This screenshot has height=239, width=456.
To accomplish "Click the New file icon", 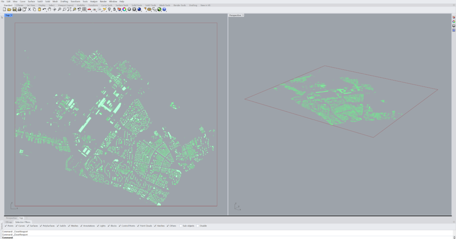I will pyautogui.click(x=4, y=9).
